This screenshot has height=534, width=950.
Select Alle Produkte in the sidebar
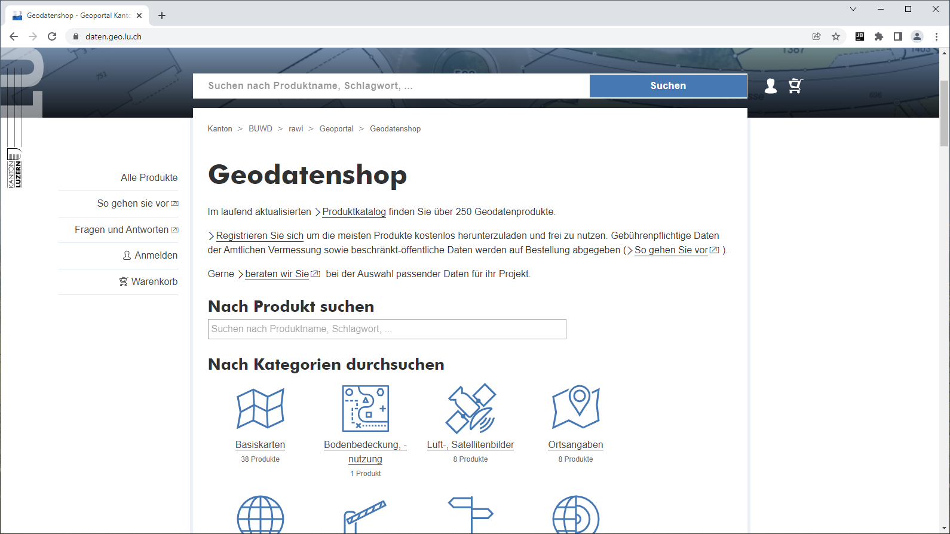pos(149,178)
